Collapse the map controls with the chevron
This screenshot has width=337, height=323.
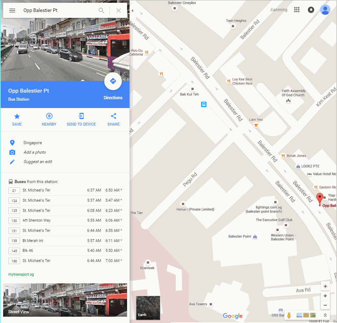pyautogui.click(x=325, y=315)
